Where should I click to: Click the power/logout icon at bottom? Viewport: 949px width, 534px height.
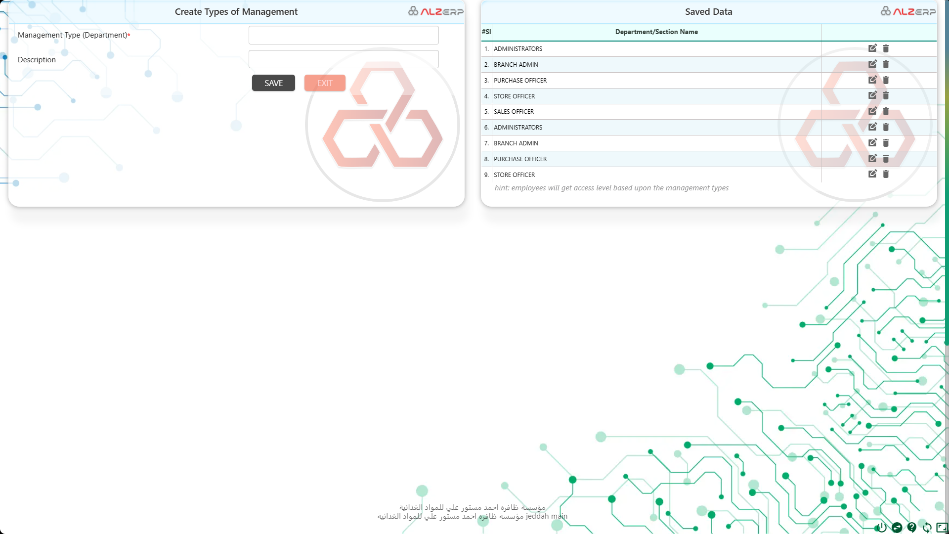(x=882, y=527)
